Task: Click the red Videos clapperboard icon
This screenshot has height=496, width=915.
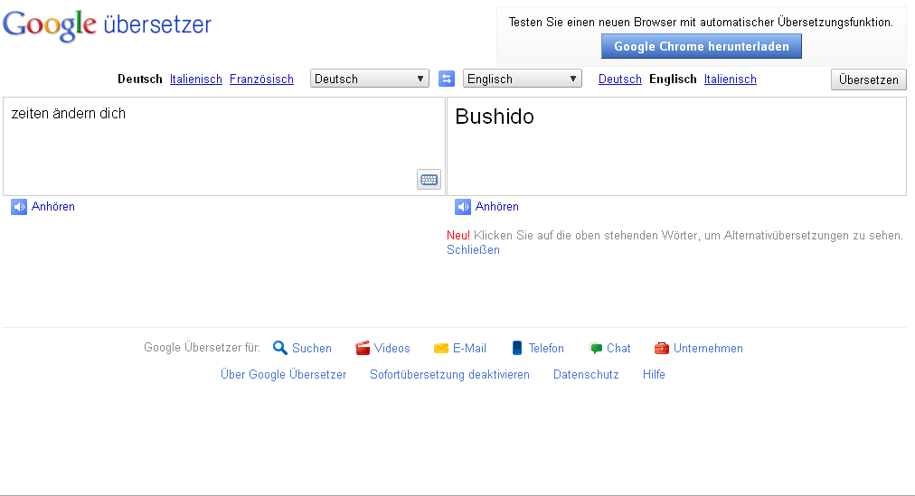Action: pyautogui.click(x=363, y=348)
